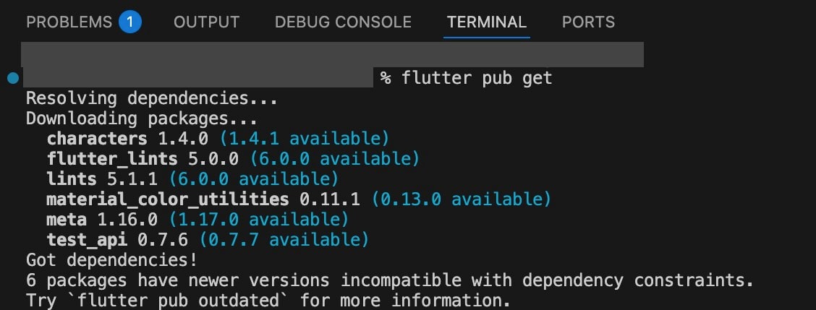Click the 'flutter pub get' command text
This screenshot has height=310, width=816.
[x=477, y=78]
